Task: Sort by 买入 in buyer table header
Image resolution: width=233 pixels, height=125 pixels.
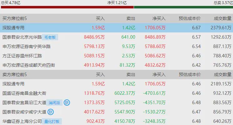Action: (x=100, y=18)
